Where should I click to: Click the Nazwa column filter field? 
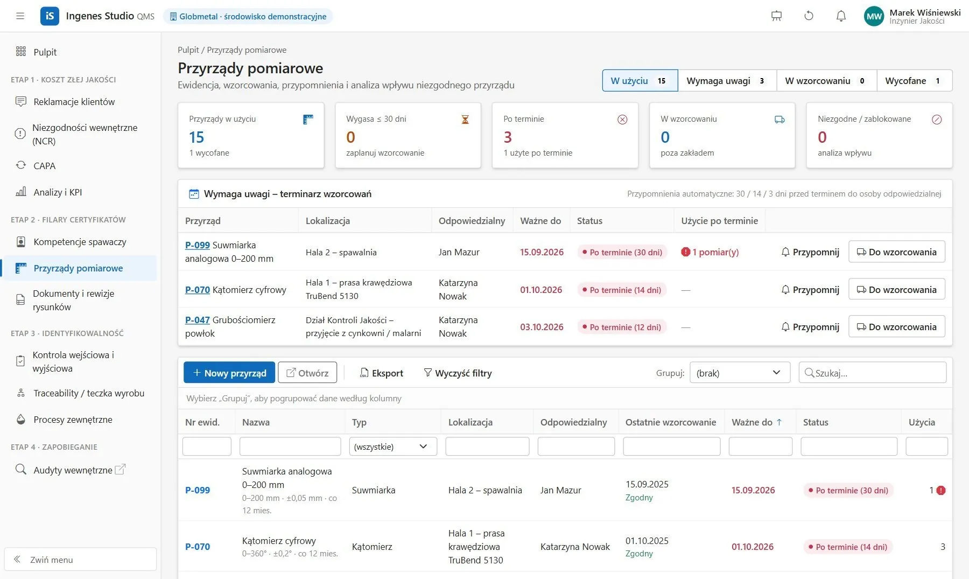pyautogui.click(x=290, y=447)
